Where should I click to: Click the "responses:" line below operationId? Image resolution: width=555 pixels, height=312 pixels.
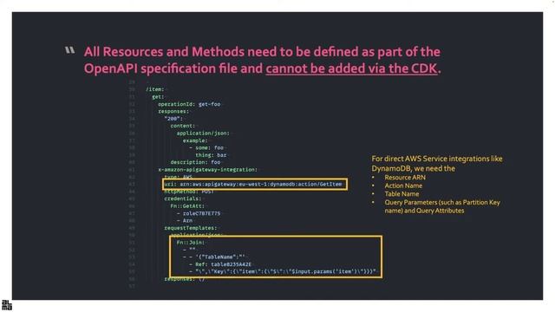(173, 112)
